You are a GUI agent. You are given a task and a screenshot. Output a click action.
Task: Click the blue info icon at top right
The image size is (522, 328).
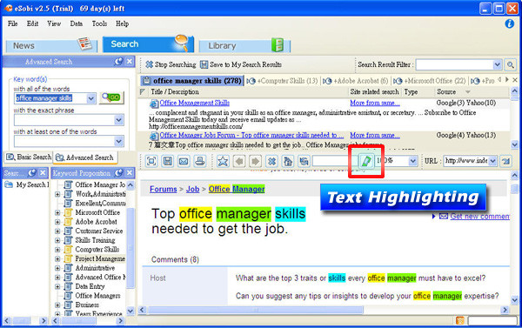click(x=509, y=23)
